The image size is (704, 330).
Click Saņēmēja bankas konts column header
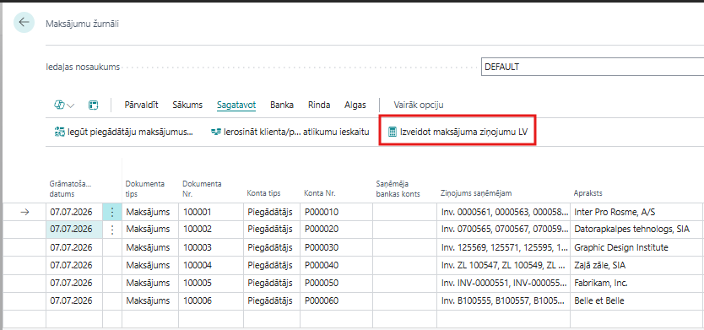click(x=398, y=189)
